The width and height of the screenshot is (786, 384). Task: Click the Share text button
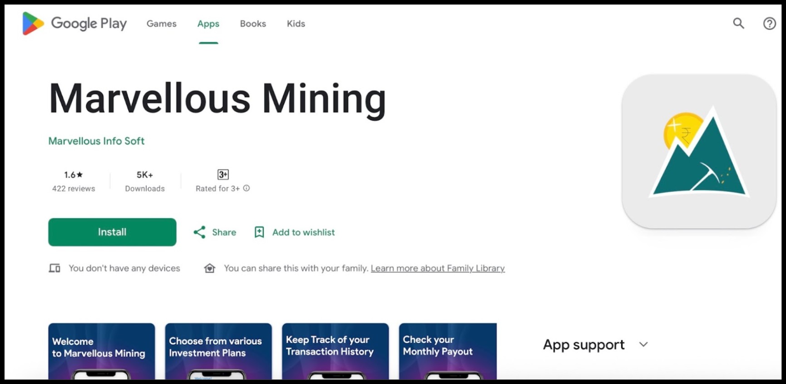pos(224,232)
